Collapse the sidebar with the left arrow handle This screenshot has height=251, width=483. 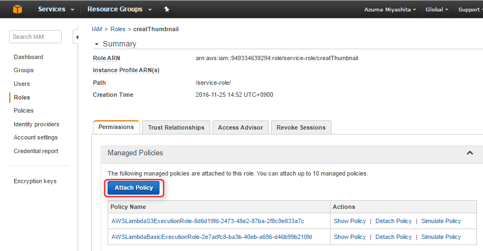click(x=76, y=37)
